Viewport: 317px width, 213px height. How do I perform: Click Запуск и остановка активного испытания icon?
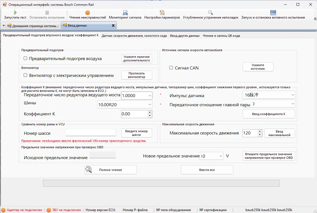(x=273, y=13)
